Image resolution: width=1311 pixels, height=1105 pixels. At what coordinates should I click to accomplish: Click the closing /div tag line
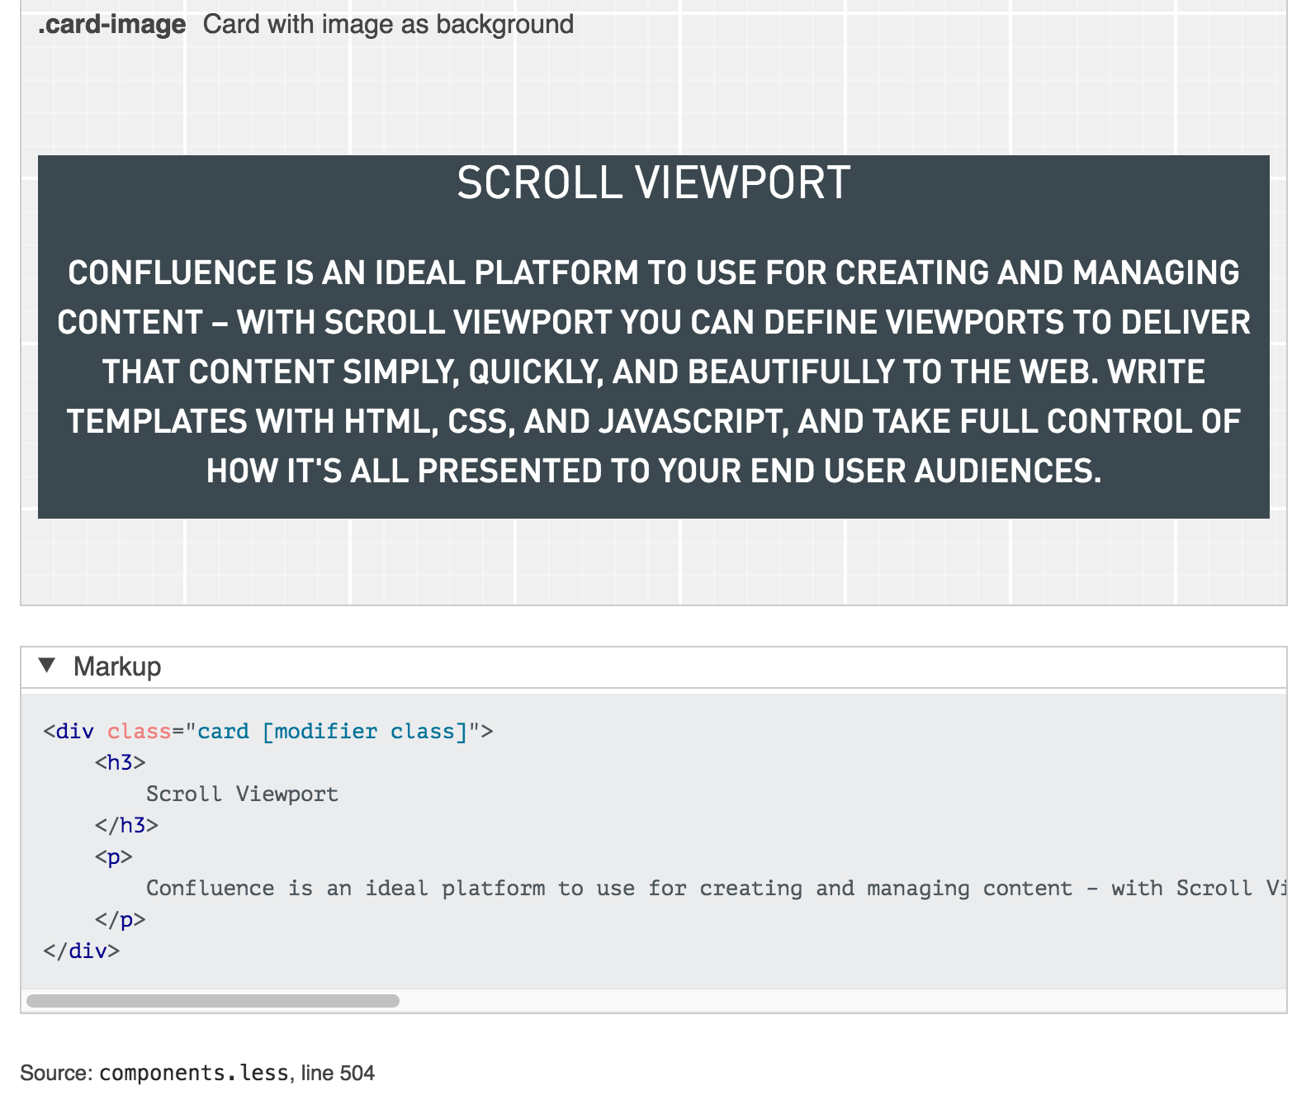pyautogui.click(x=82, y=951)
